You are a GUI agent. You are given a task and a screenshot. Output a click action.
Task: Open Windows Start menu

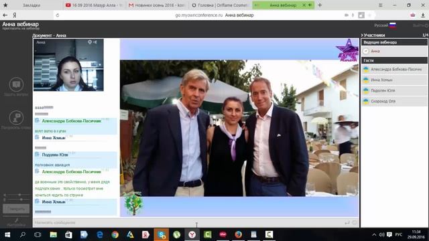7,234
